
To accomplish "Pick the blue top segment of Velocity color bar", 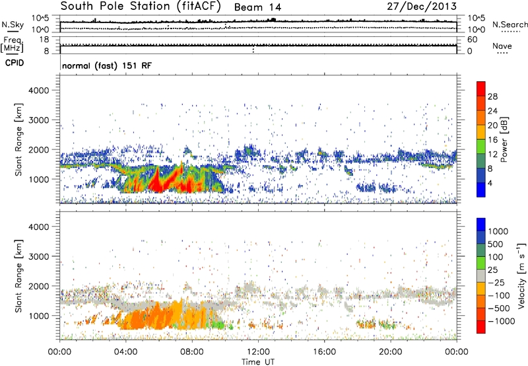I will (481, 225).
